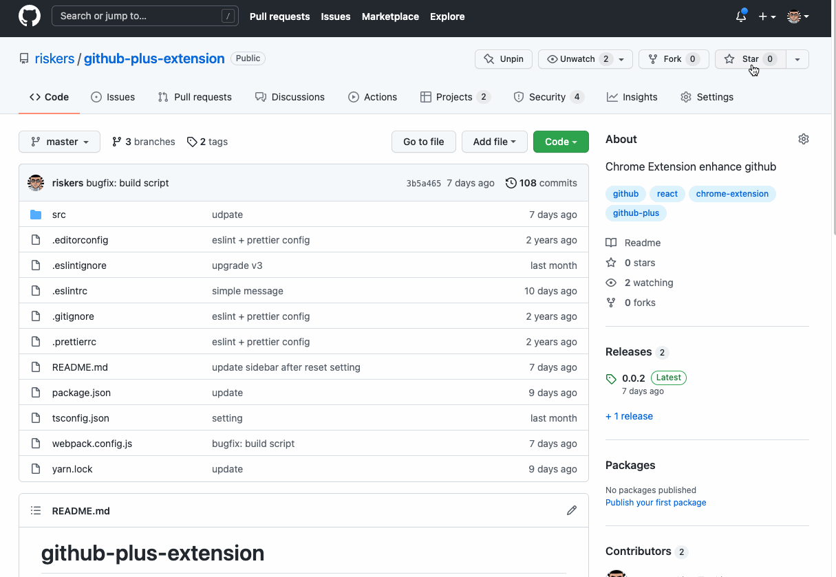836x577 pixels.
Task: Open the Projects tab
Action: pyautogui.click(x=455, y=97)
